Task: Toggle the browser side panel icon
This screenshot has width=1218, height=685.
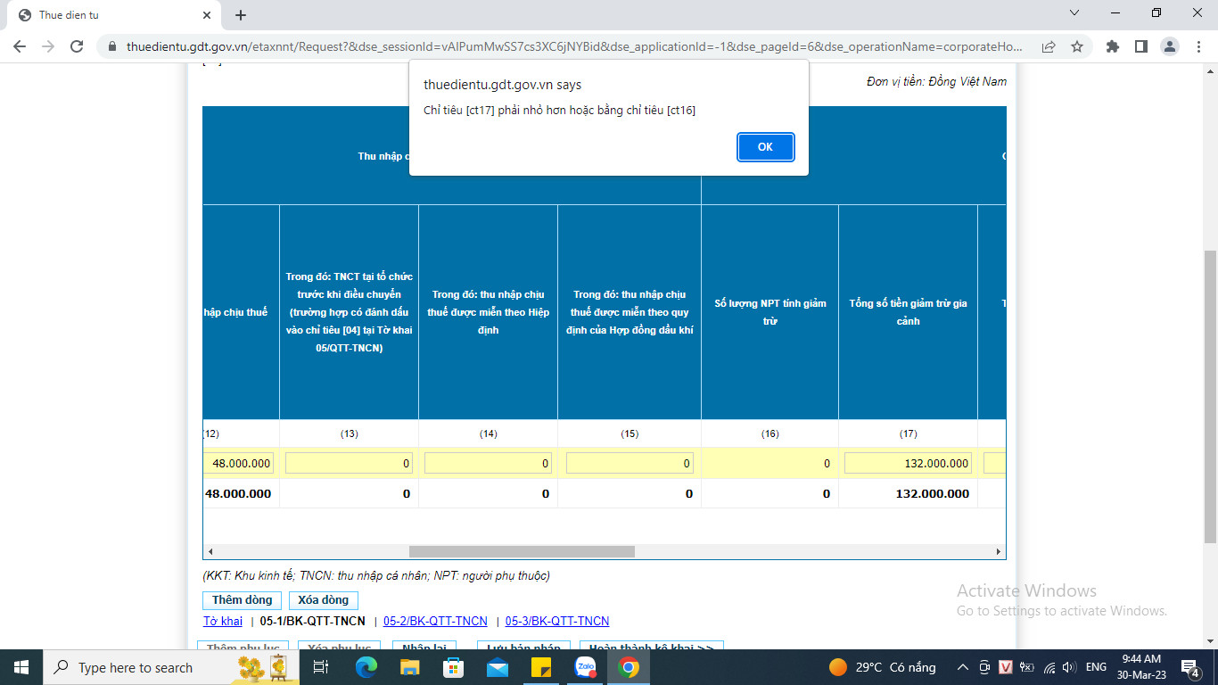Action: click(1140, 46)
